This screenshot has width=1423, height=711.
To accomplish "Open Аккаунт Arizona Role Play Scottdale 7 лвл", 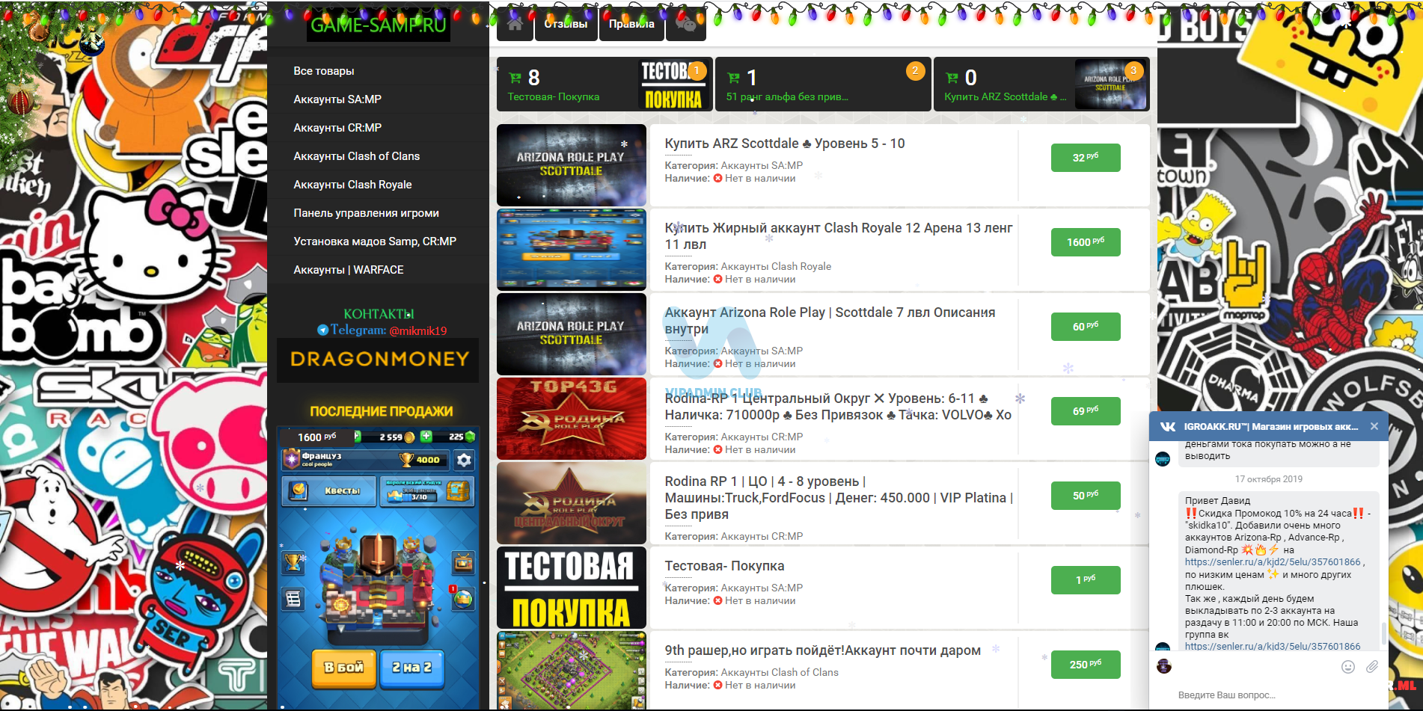I will (830, 321).
